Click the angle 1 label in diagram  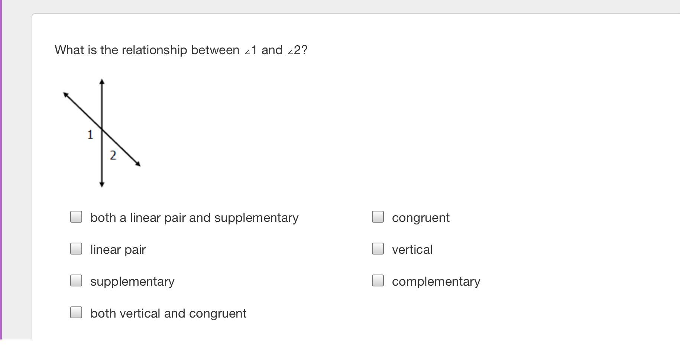(90, 135)
